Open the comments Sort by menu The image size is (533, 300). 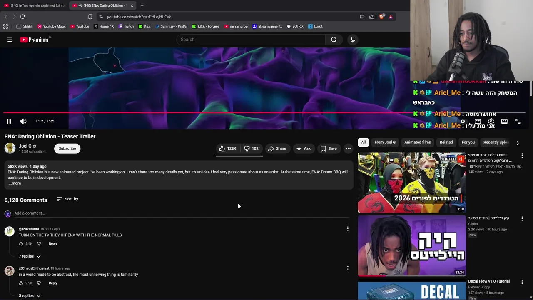click(x=67, y=199)
